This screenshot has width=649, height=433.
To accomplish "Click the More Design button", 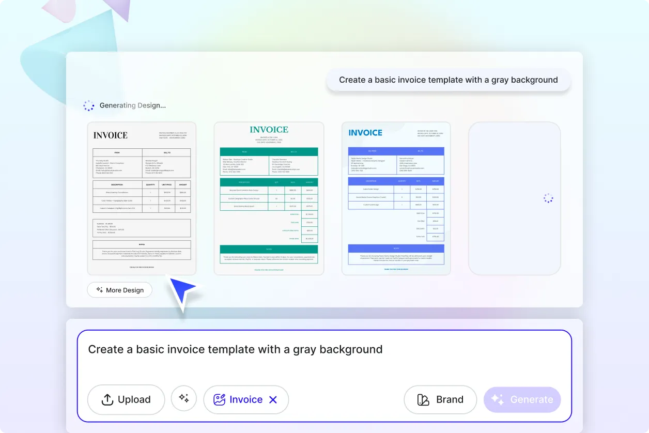I will click(x=119, y=290).
